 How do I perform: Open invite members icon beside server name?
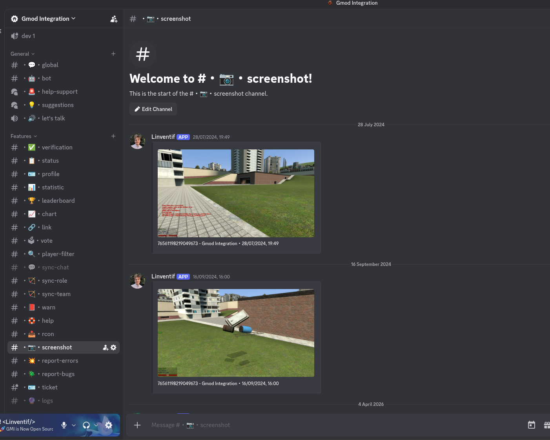pyautogui.click(x=114, y=19)
